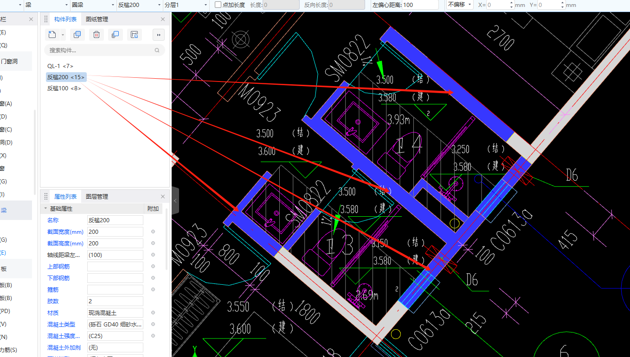Viewport: 630px width, 357px height.
Task: Enable the 点加长度 checkbox
Action: (218, 5)
